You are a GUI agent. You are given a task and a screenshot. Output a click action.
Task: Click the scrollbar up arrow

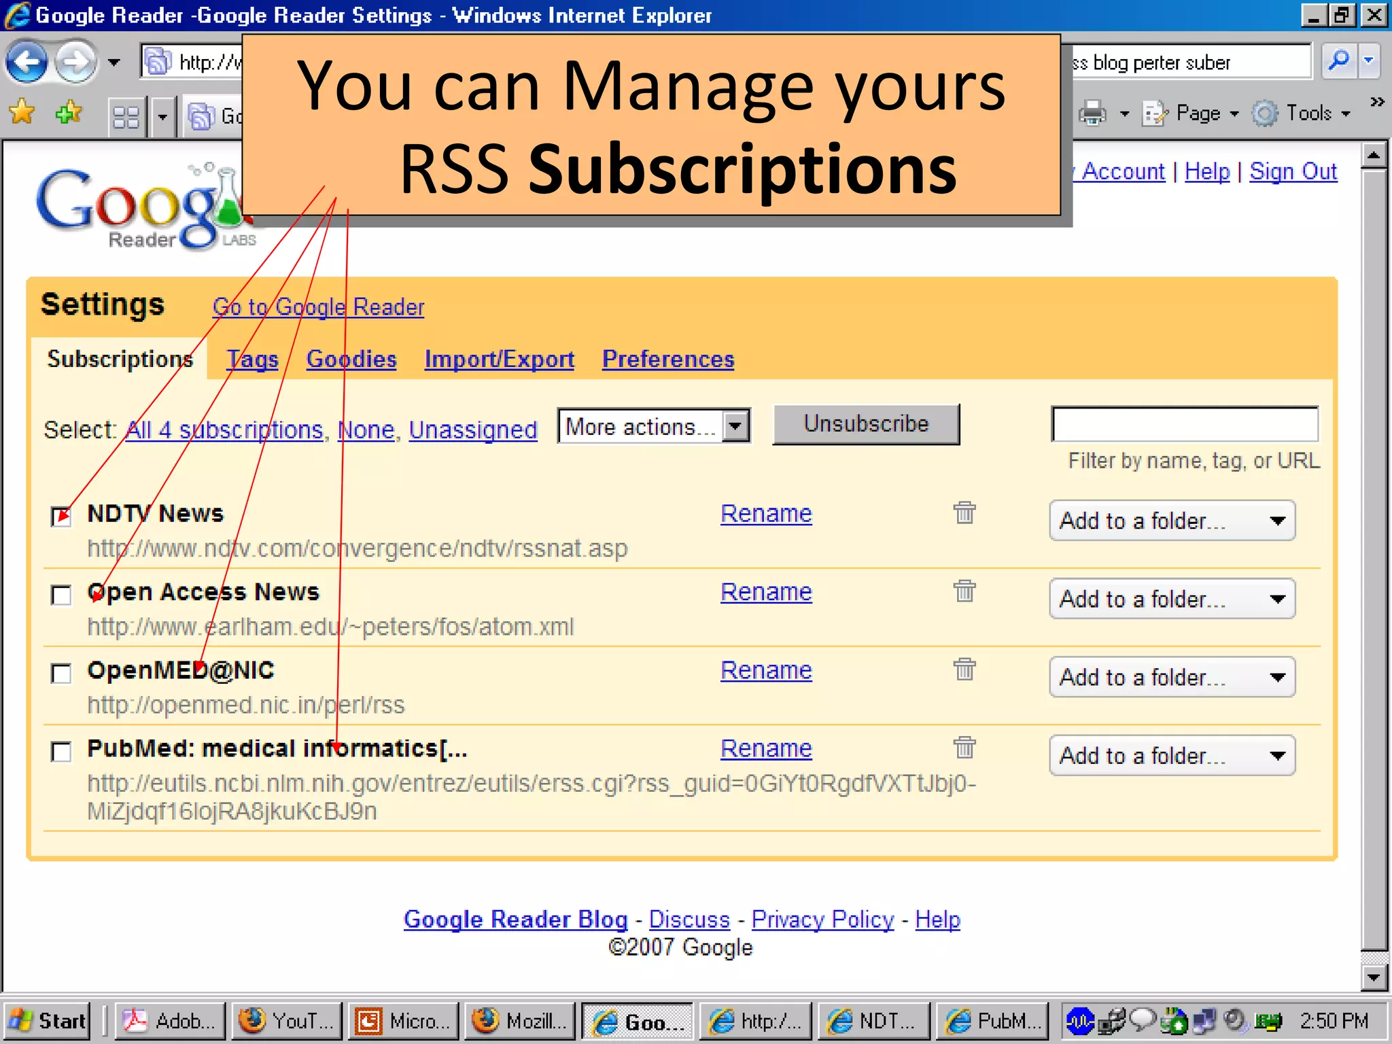tap(1374, 156)
